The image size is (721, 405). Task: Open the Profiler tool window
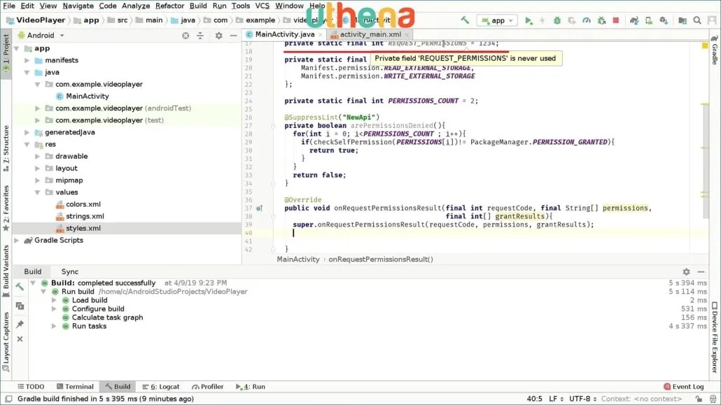pos(208,387)
